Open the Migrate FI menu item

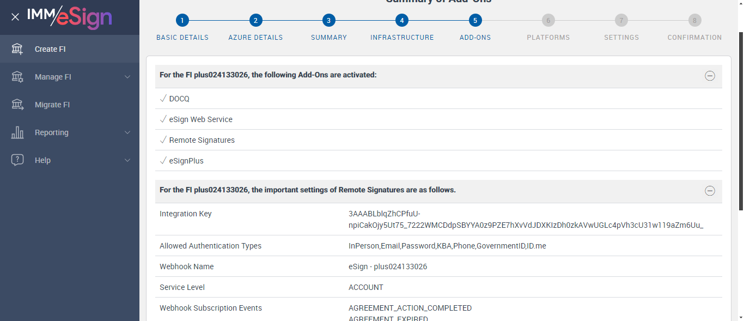(x=52, y=105)
